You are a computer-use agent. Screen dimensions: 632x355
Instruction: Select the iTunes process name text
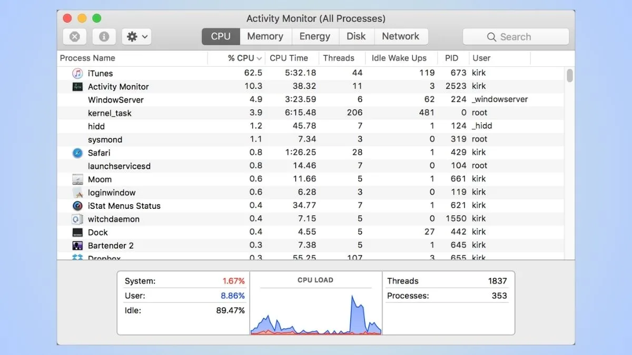tap(100, 73)
